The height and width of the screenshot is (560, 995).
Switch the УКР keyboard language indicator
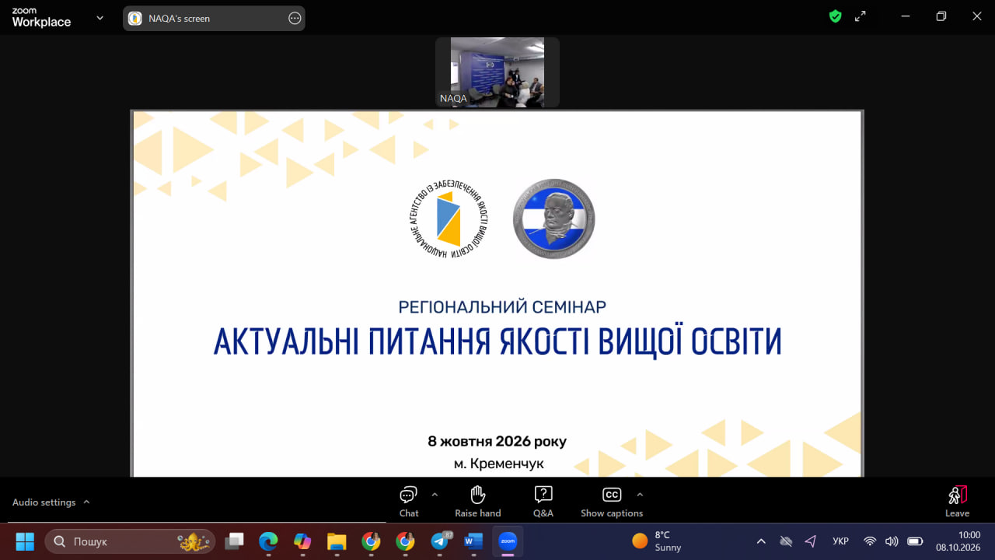tap(840, 541)
